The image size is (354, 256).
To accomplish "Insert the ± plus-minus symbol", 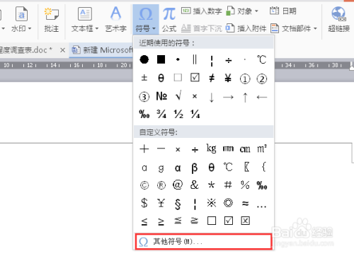I will pos(144,78).
